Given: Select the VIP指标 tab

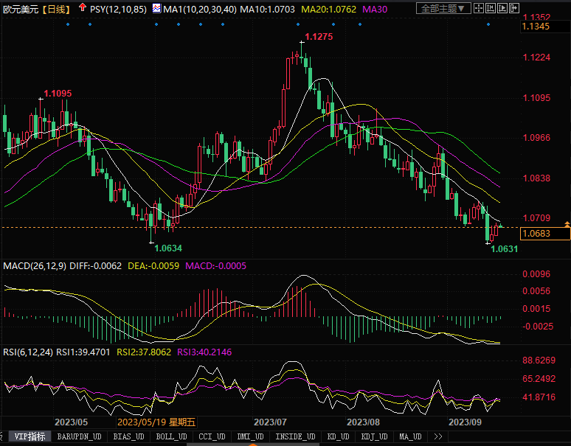Looking at the screenshot, I should 30,436.
